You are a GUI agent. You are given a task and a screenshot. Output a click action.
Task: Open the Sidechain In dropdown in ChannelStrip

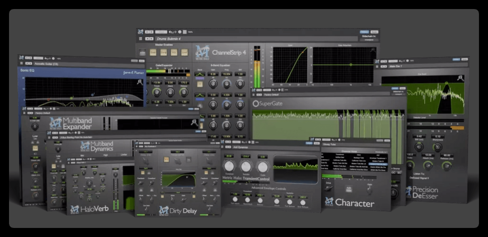(x=369, y=40)
